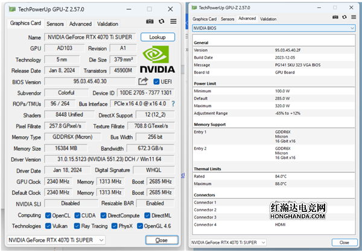Click the Thermal Maximum 88.0°C value
362x251 pixels.
pos(281,184)
